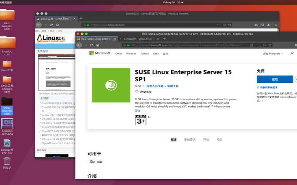Click home icon in Microsoft Store window

[x=98, y=45]
